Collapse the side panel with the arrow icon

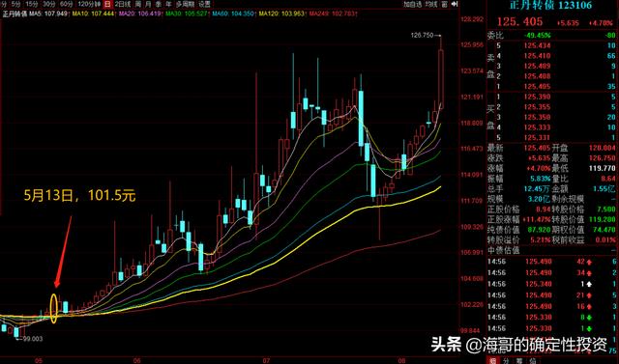tap(455, 4)
